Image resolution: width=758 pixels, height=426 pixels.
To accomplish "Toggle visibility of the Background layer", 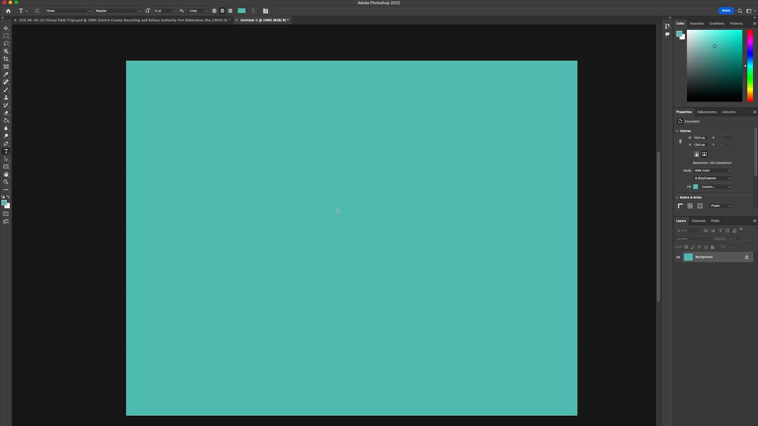I will coord(678,257).
